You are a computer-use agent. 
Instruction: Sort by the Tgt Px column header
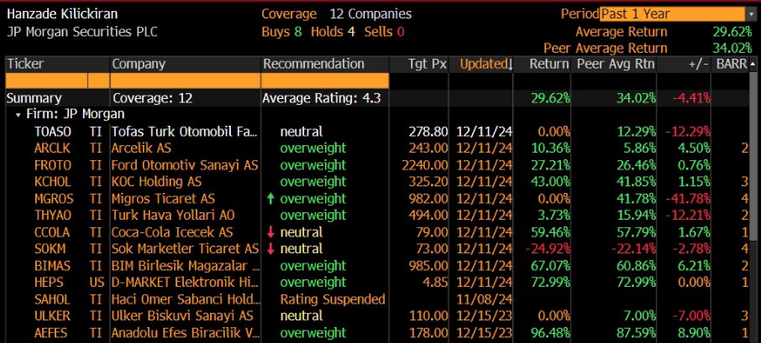pos(427,64)
